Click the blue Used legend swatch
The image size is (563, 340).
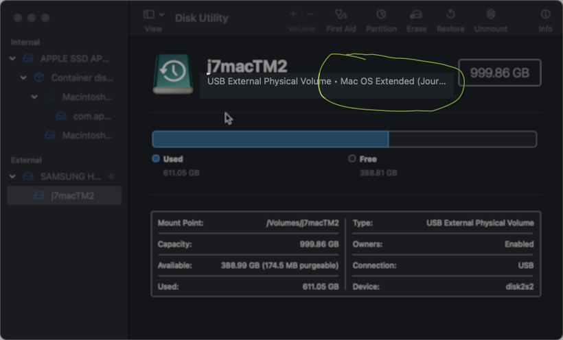(156, 158)
